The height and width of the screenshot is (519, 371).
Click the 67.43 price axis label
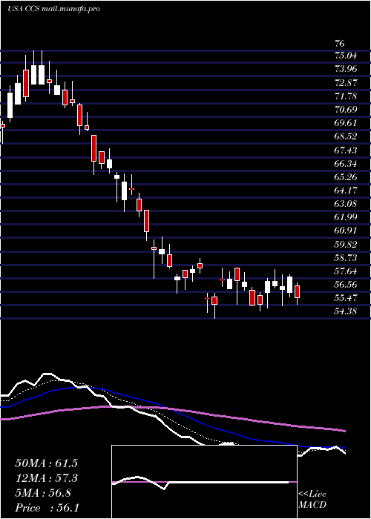[x=346, y=151]
